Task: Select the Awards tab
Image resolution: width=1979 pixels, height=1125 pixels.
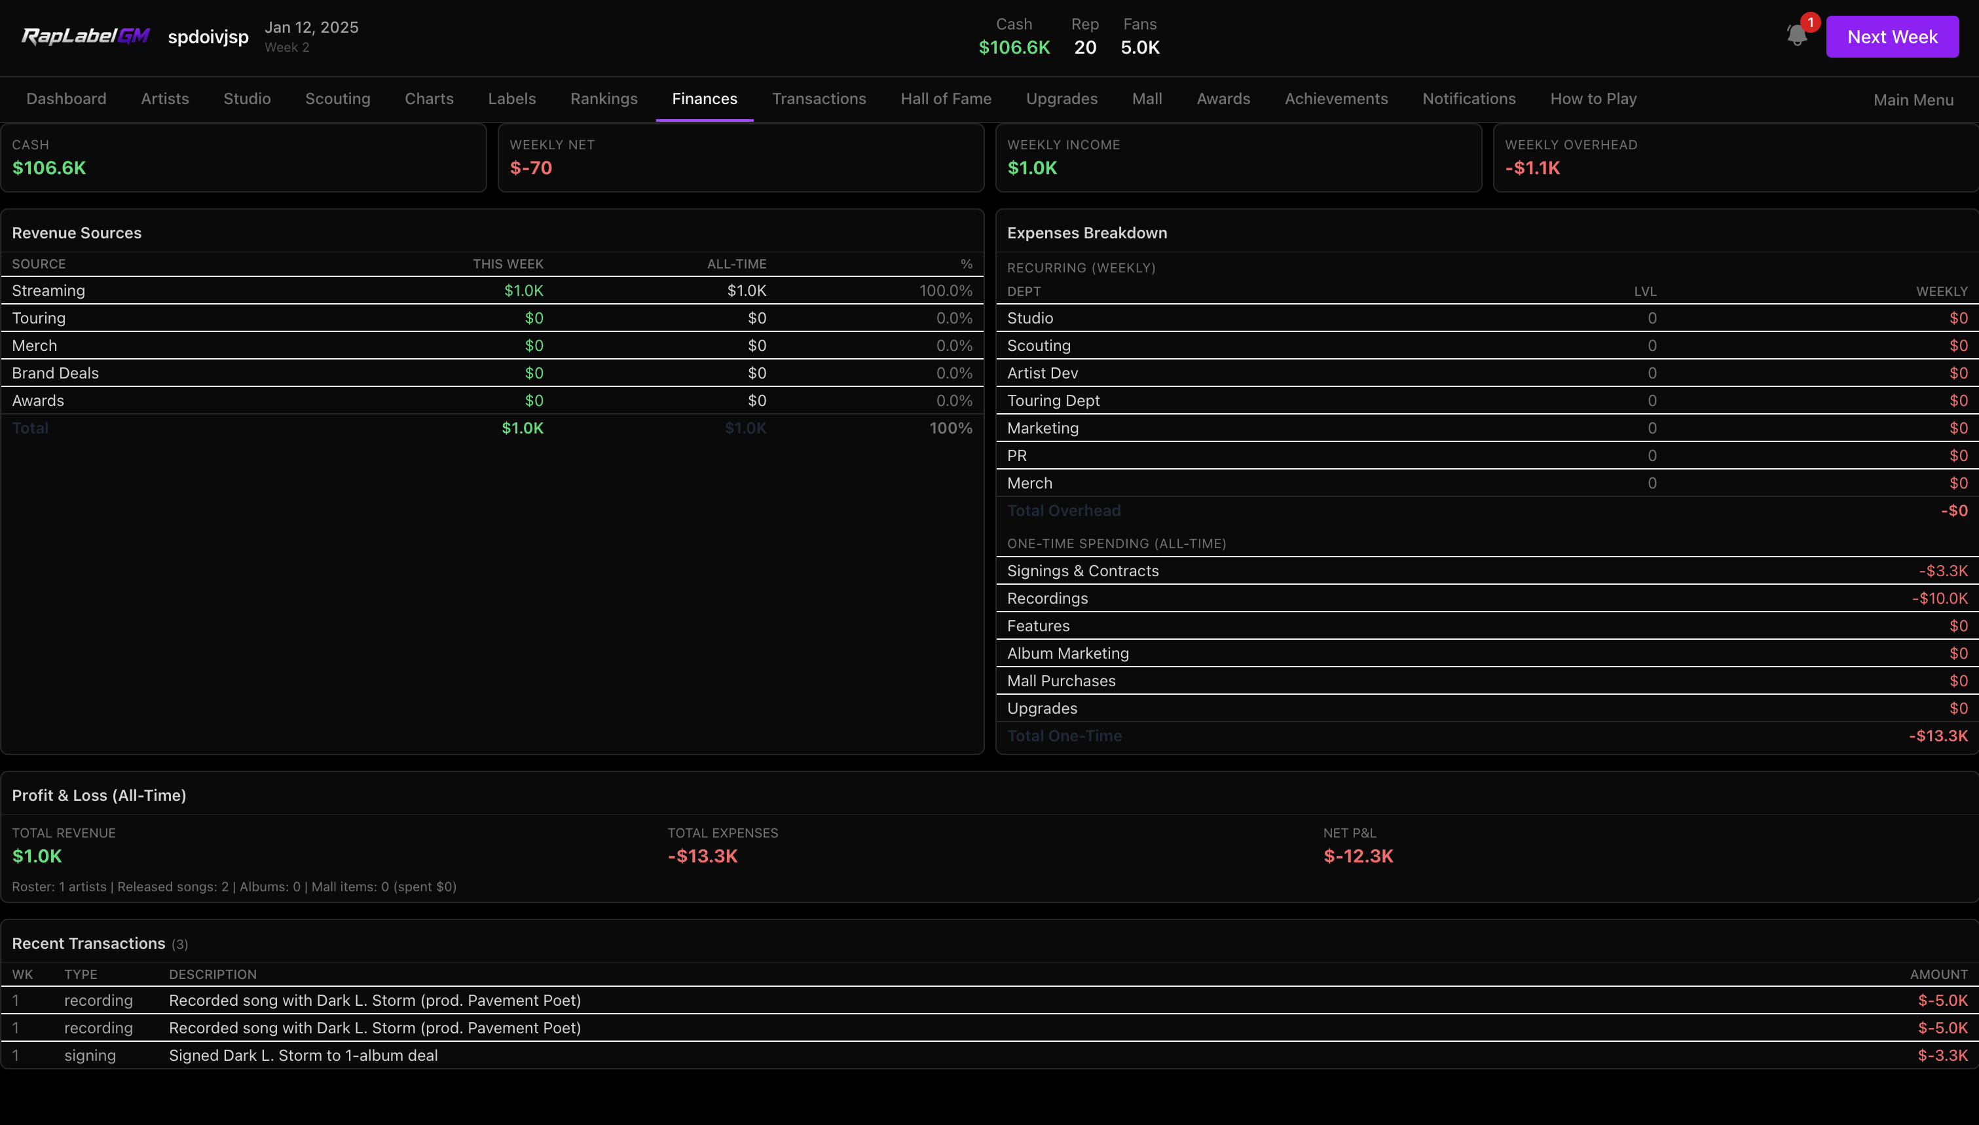Action: click(x=1223, y=99)
